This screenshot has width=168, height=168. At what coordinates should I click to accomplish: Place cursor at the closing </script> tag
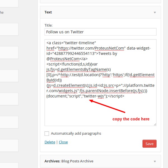pyautogui.click(x=116, y=96)
